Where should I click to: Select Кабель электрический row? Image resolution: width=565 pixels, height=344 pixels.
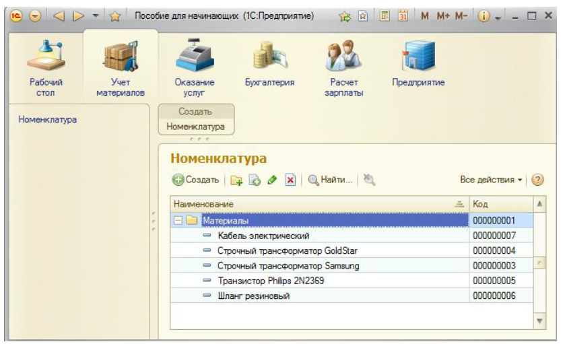tap(352, 236)
